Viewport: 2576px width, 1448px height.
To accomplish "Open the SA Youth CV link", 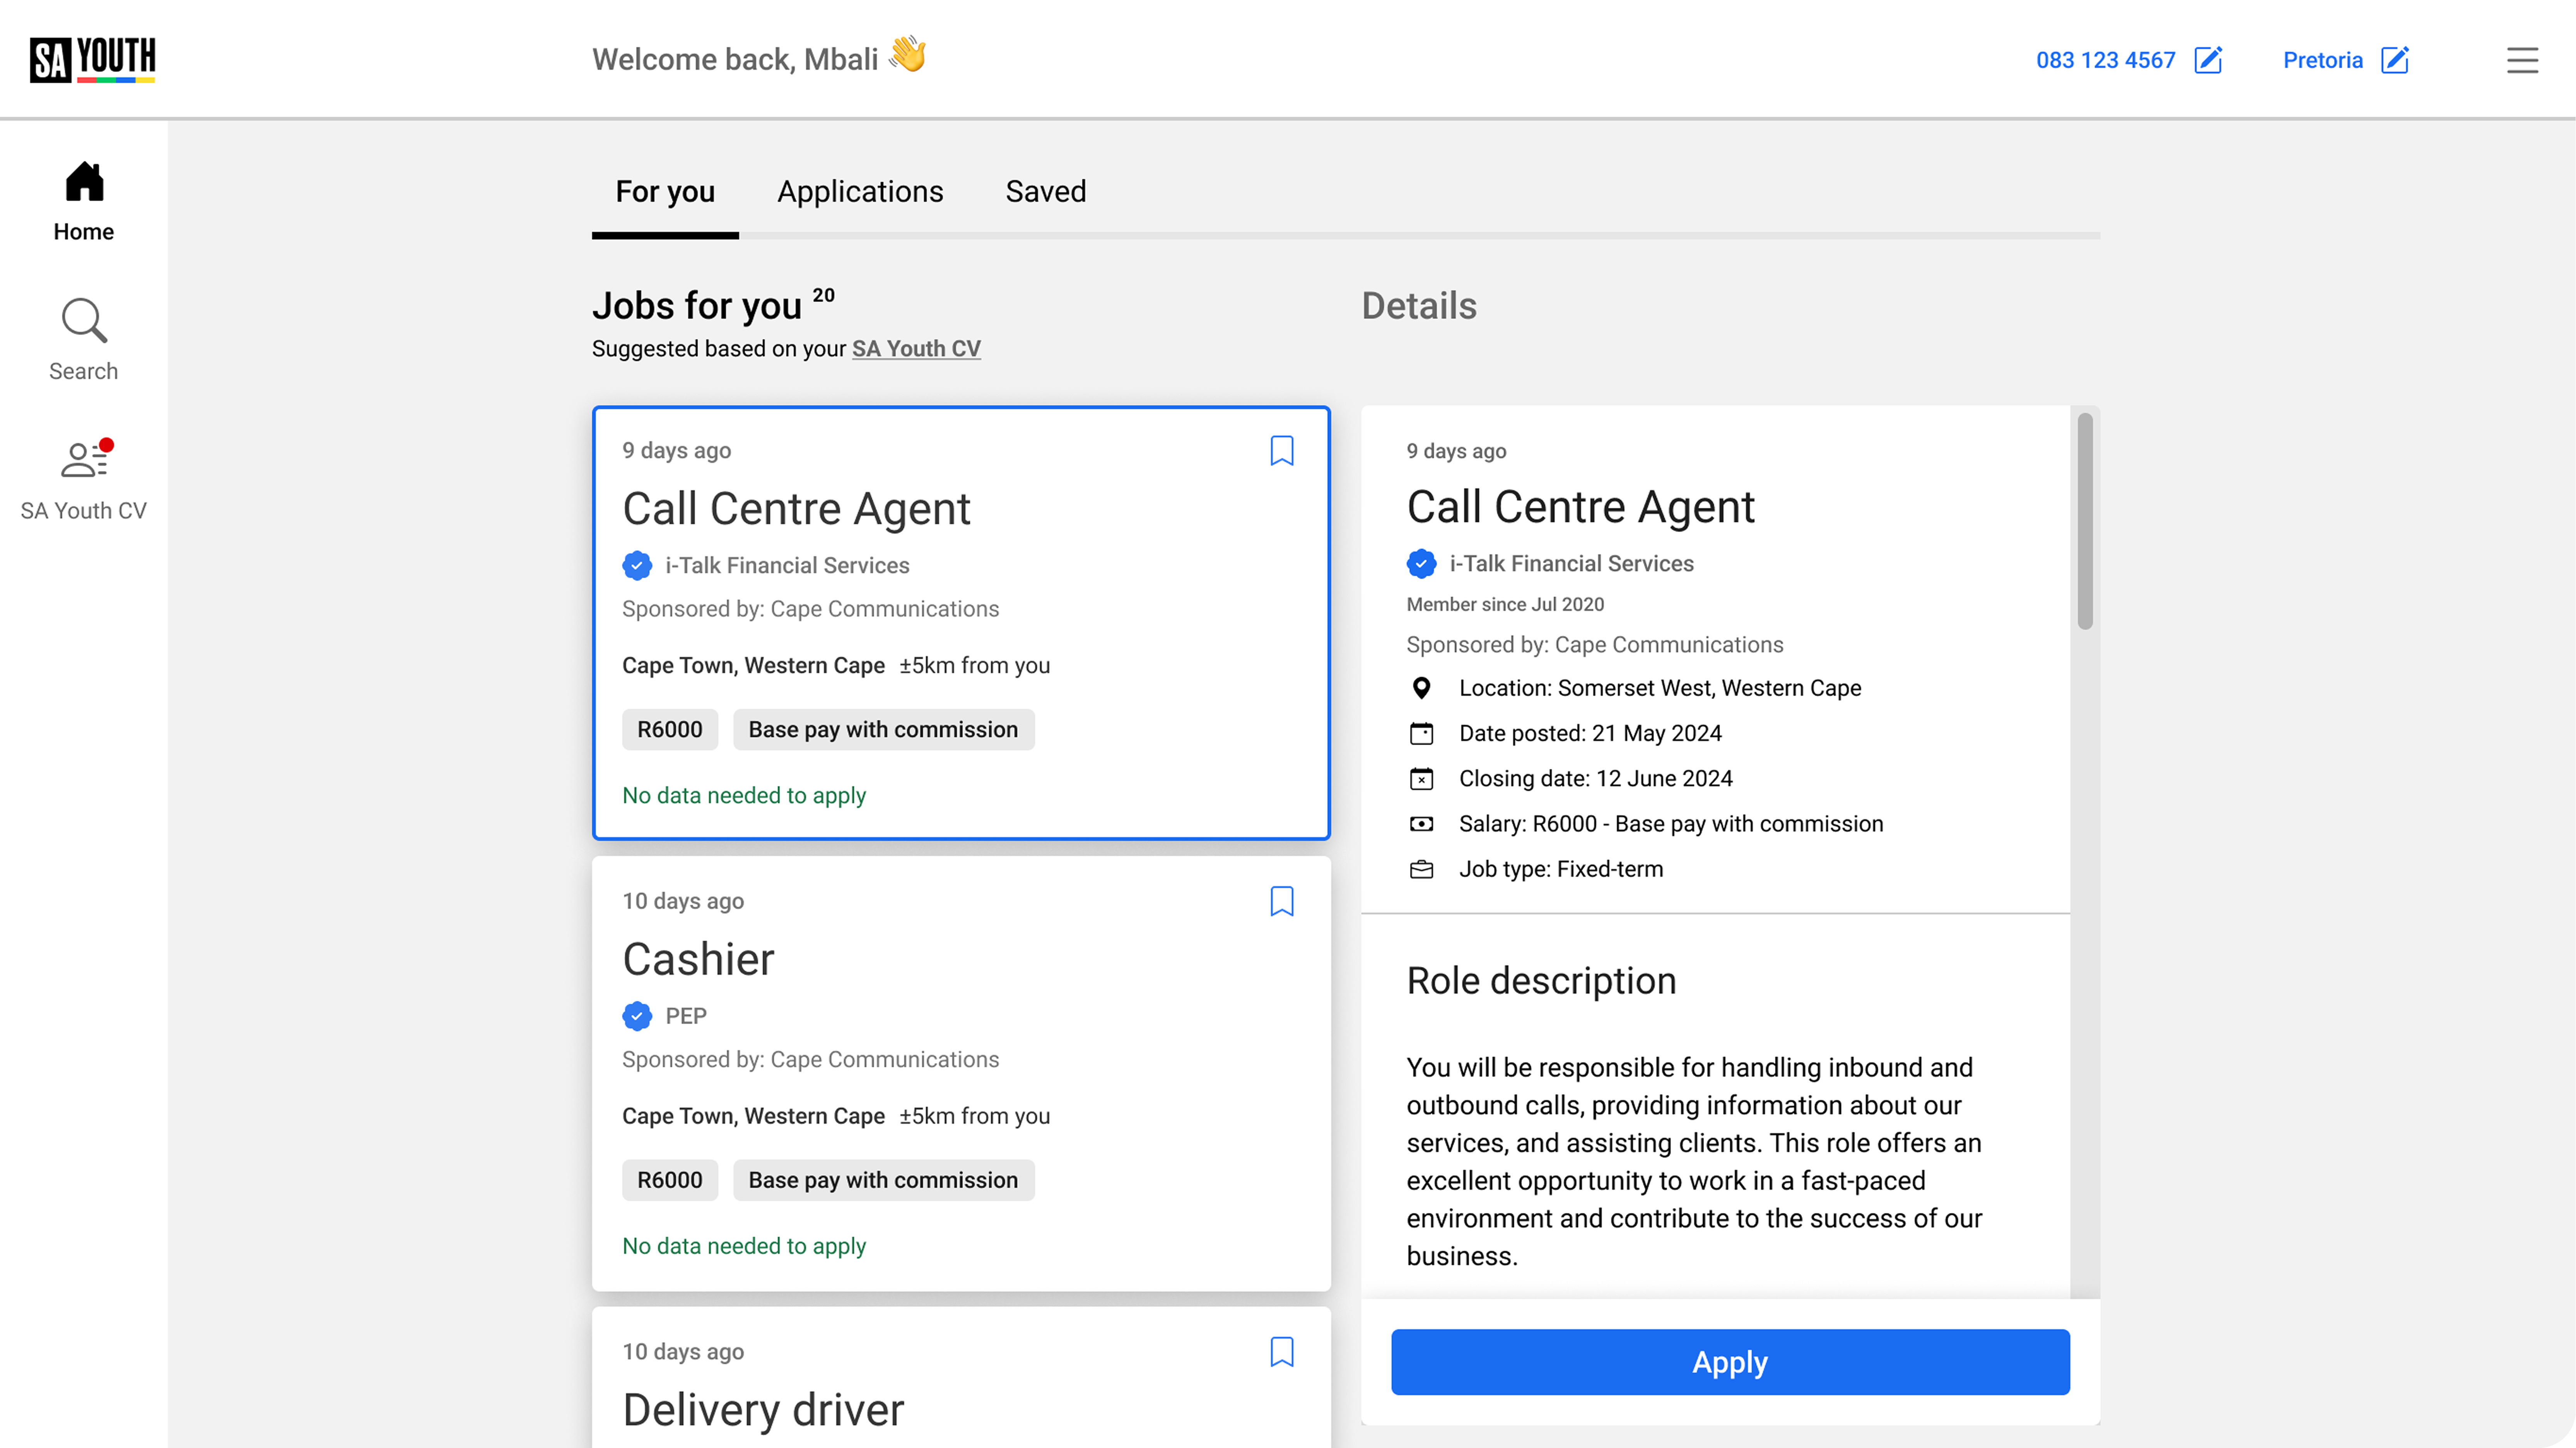I will click(916, 349).
